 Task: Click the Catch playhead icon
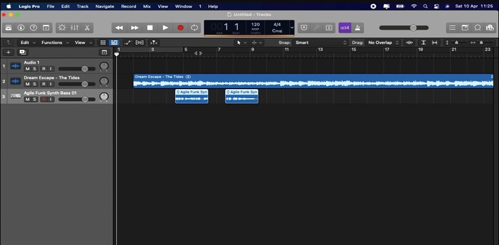click(x=153, y=42)
